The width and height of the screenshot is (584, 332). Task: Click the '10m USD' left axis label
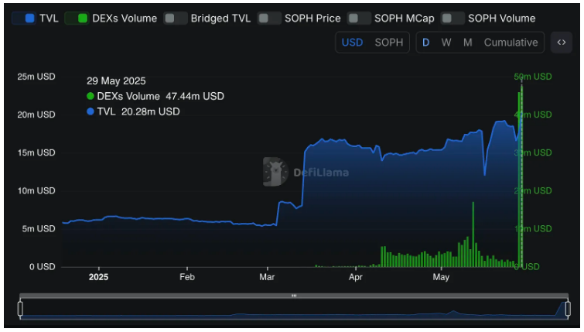click(x=36, y=191)
